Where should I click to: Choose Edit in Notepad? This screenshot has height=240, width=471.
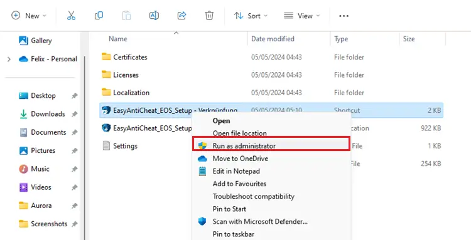(x=236, y=171)
